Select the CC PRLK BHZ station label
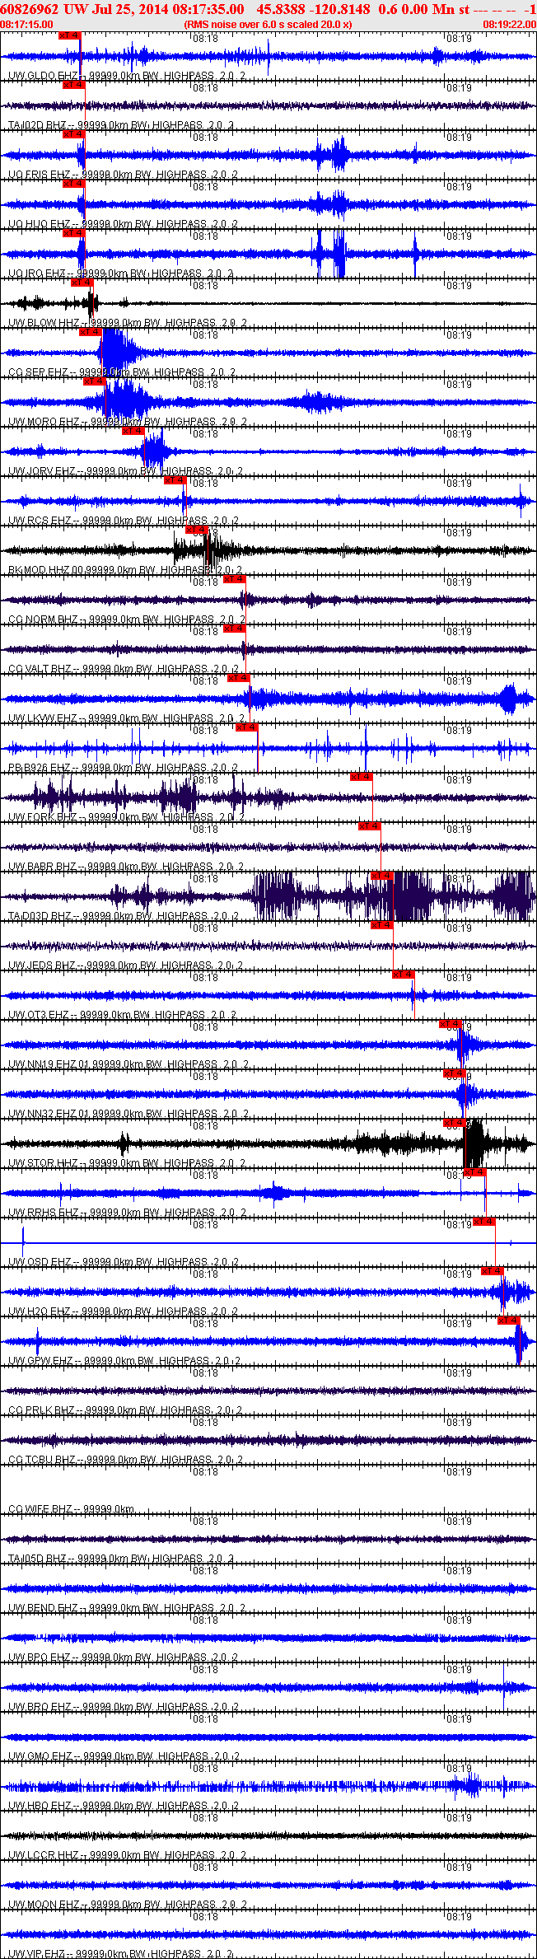 click(41, 1410)
